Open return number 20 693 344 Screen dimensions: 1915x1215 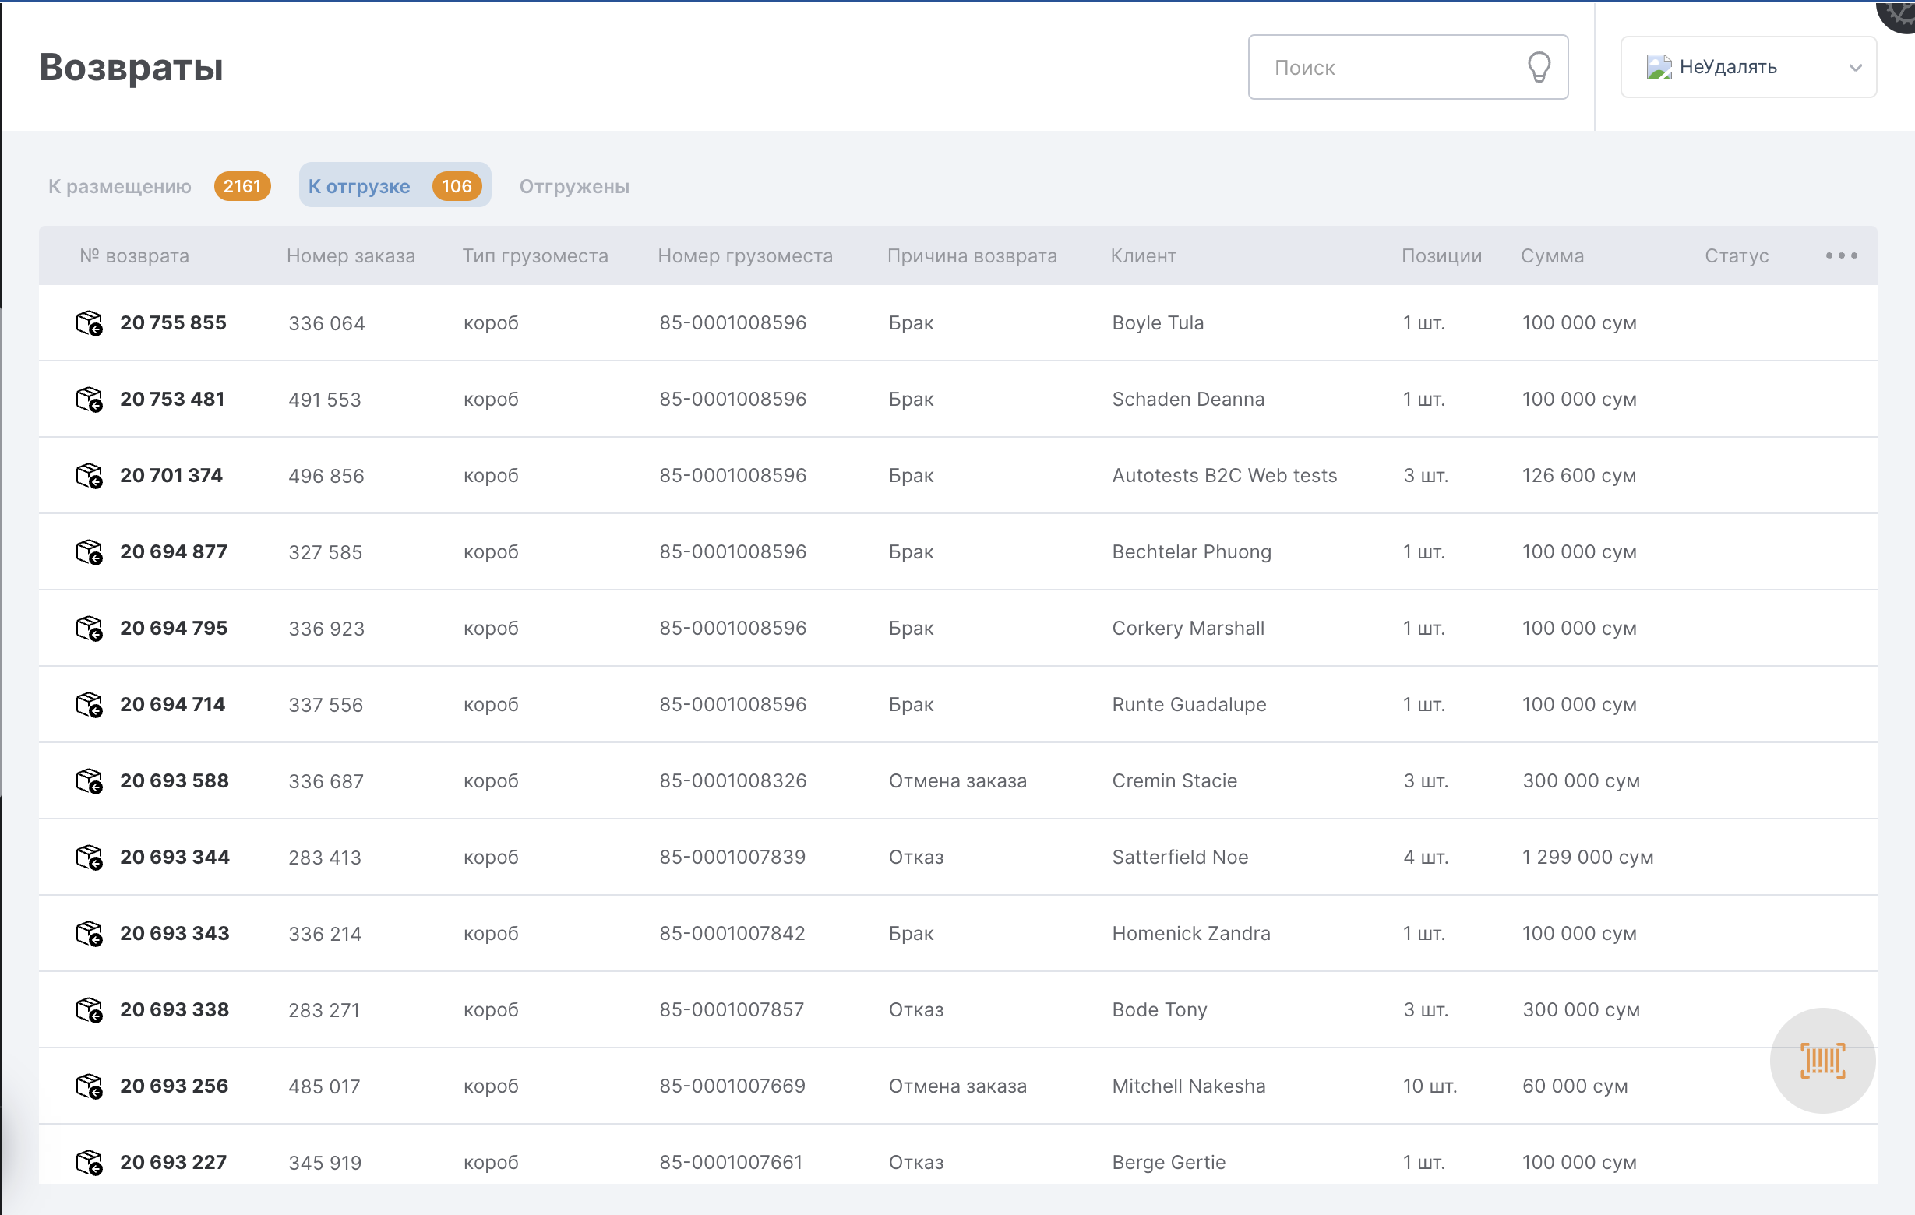point(175,858)
